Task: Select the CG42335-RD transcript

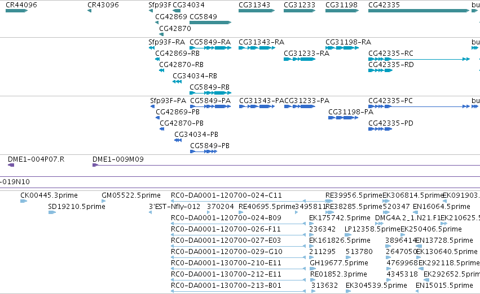Action: [380, 70]
